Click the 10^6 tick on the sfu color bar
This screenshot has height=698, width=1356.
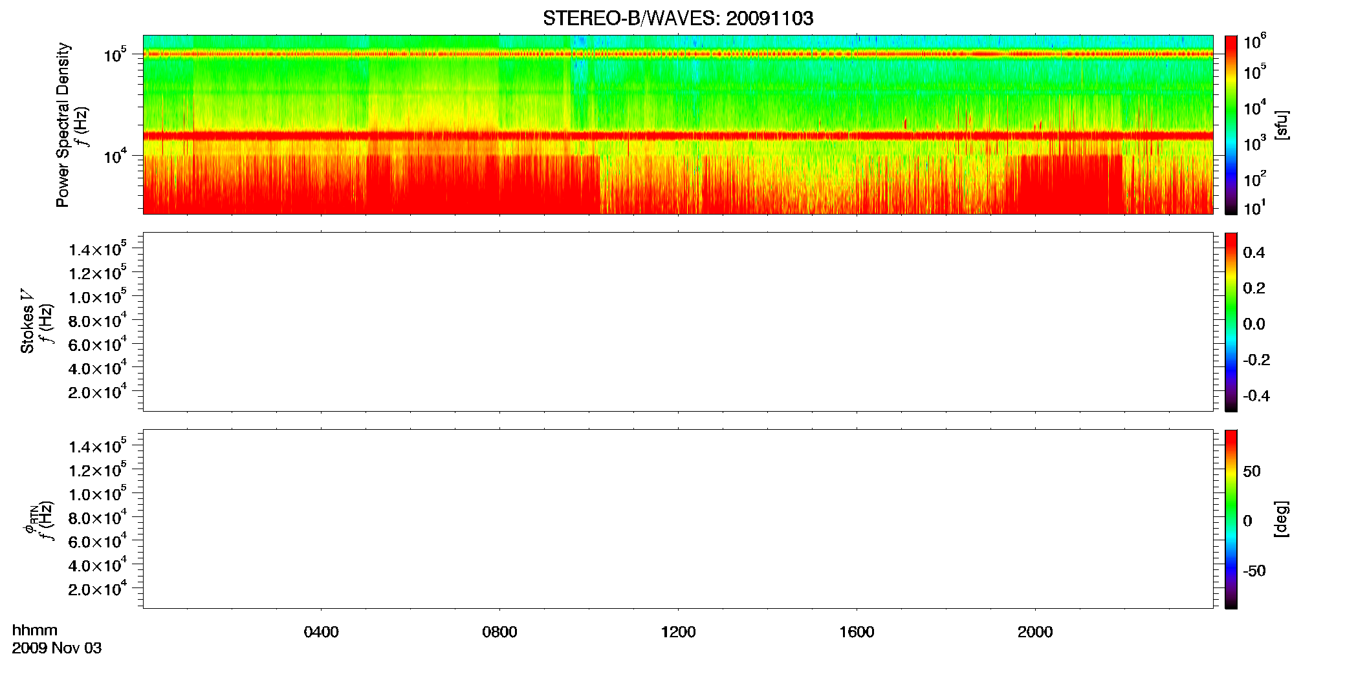[1255, 42]
